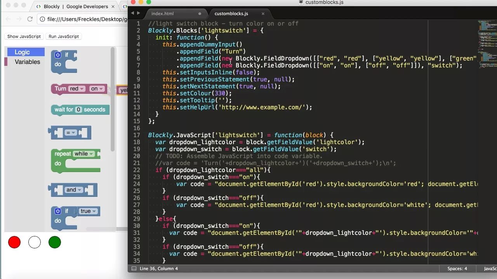Close the customblocks.js tab in Sublime
This screenshot has width=497, height=279.
(263, 14)
